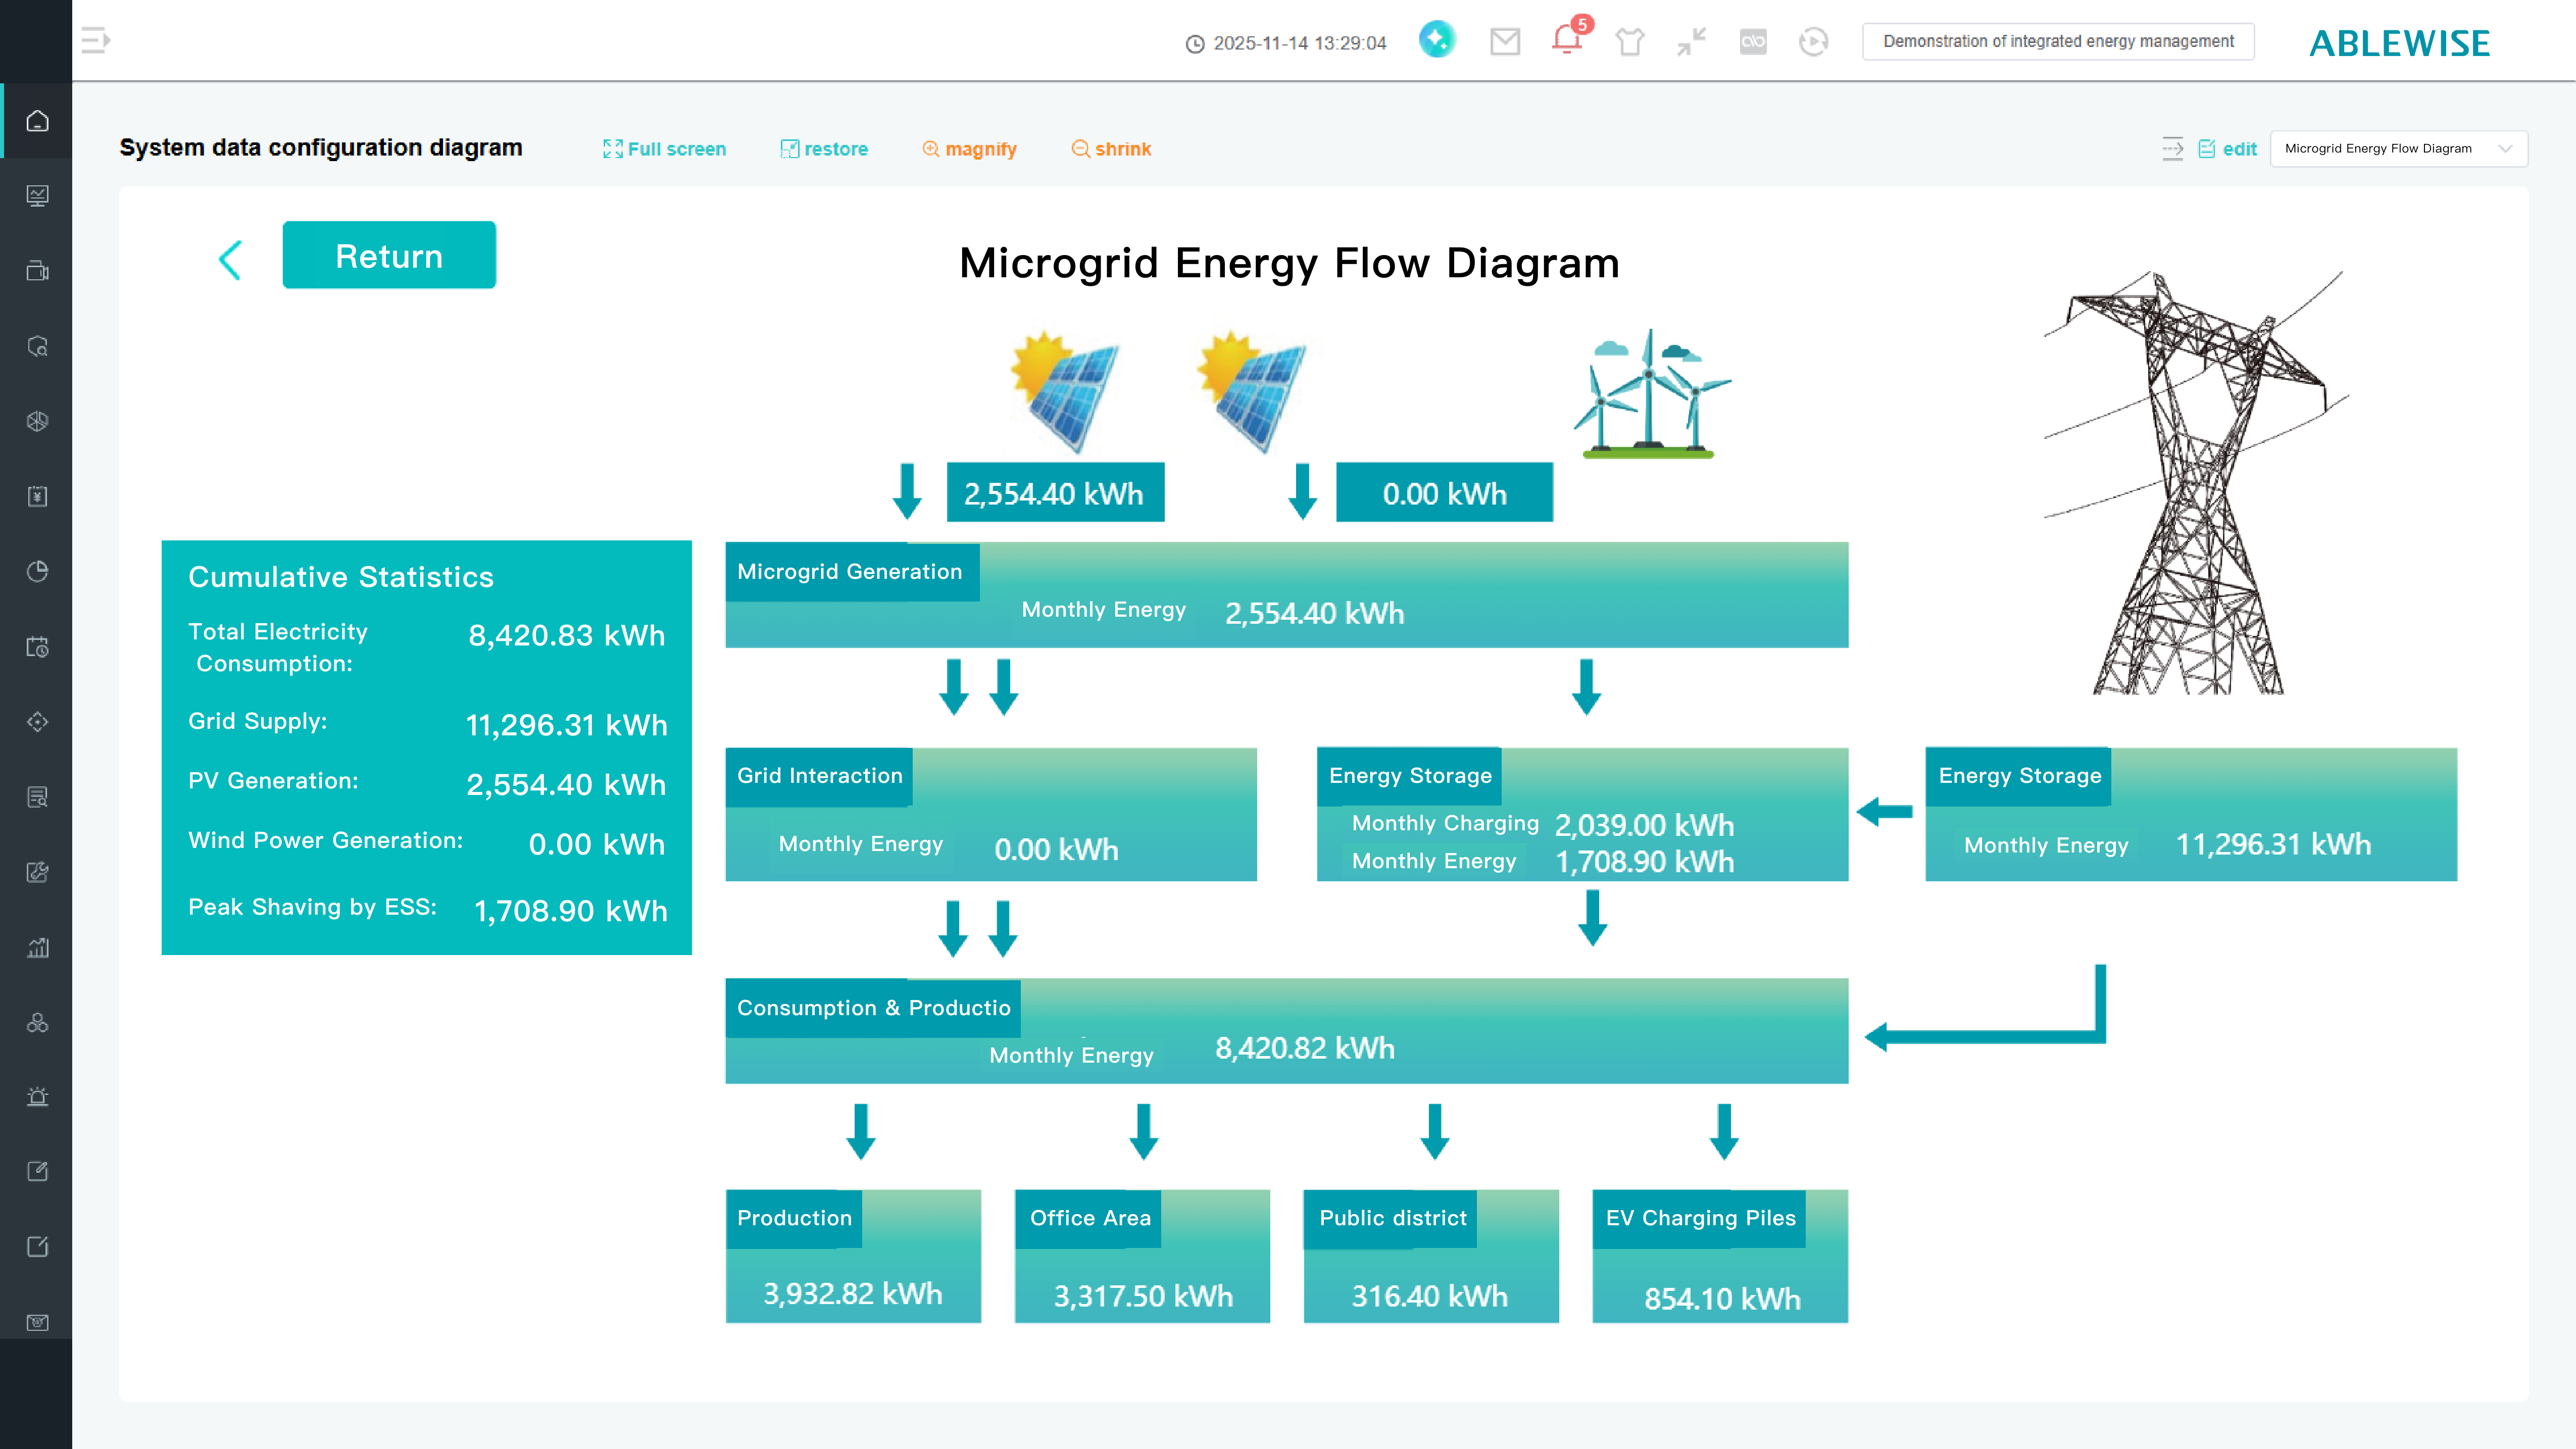Expand the Microgrid Energy Flow Diagram dropdown
This screenshot has width=2576, height=1449.
pos(2398,149)
